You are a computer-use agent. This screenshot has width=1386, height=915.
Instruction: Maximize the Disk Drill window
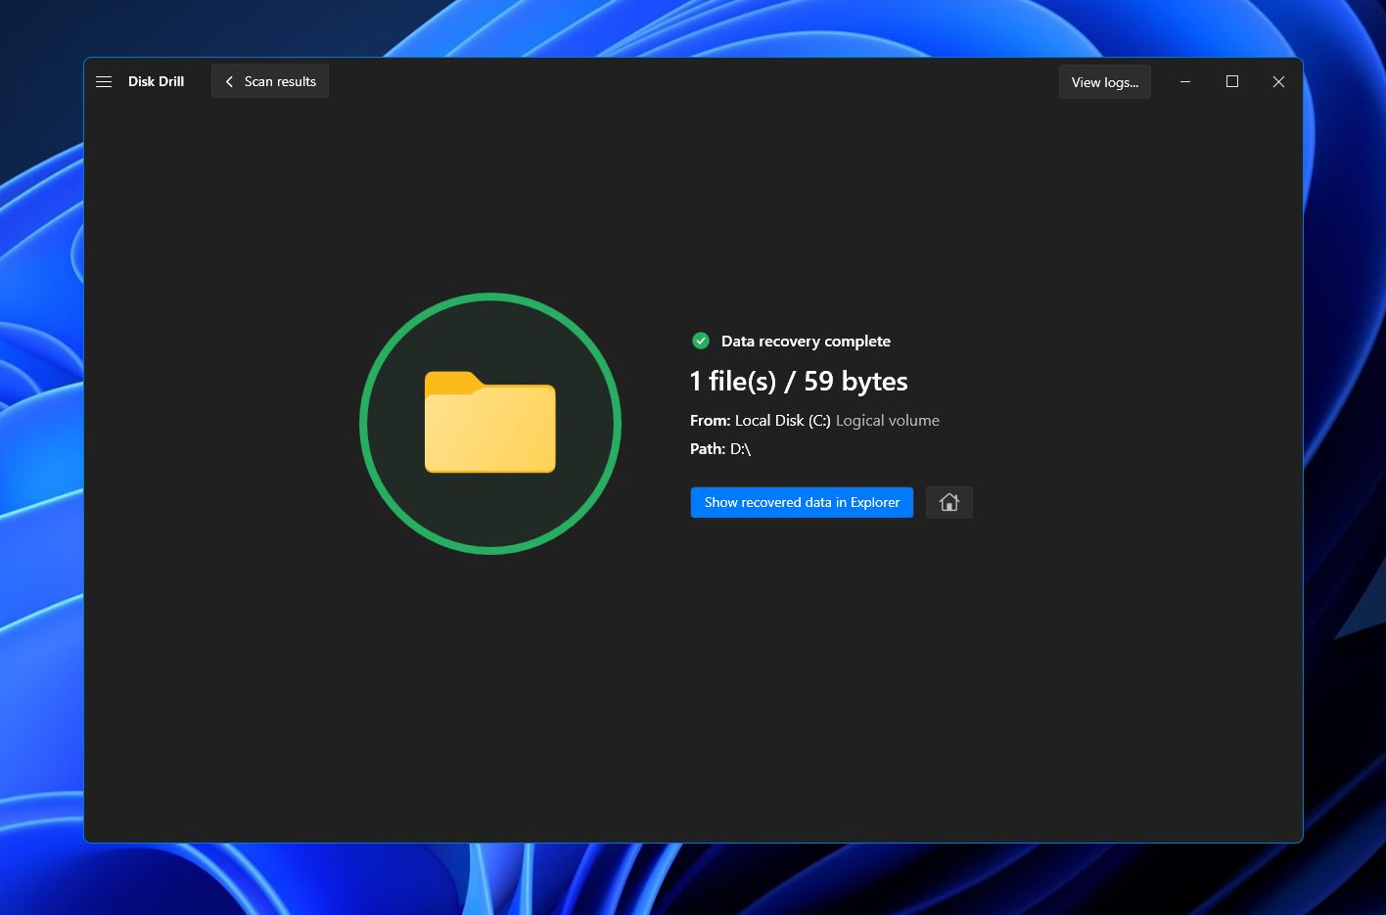(1231, 82)
